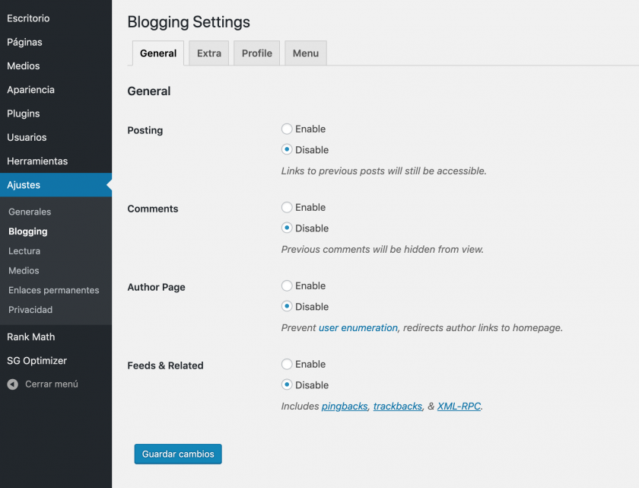Image resolution: width=639 pixels, height=488 pixels.
Task: Select Disable under Comments
Action: [287, 228]
